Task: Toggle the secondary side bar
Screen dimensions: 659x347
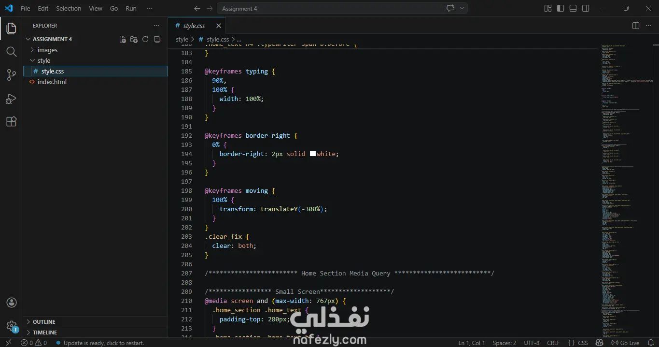Action: (586, 8)
